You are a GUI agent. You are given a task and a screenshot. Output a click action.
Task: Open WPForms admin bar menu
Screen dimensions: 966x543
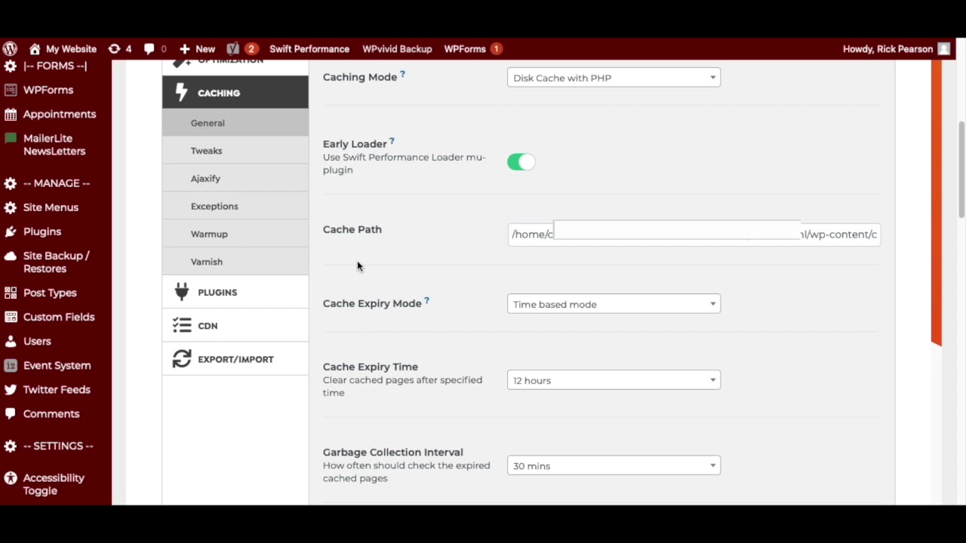[x=473, y=49]
